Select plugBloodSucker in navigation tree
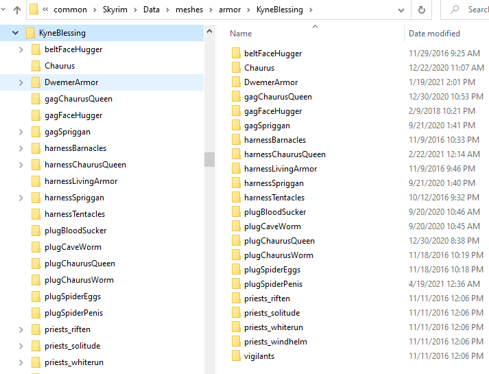 pos(75,231)
